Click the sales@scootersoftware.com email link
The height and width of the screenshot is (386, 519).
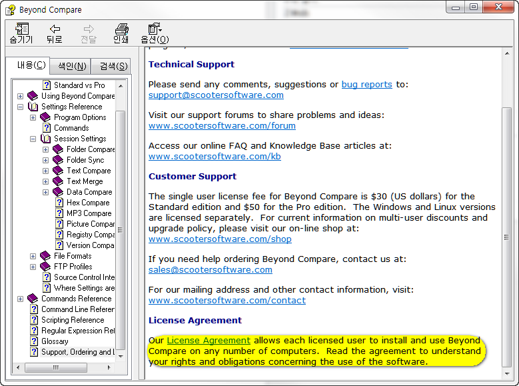click(211, 270)
